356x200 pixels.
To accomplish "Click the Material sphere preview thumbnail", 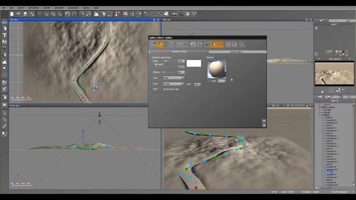I will 217,69.
